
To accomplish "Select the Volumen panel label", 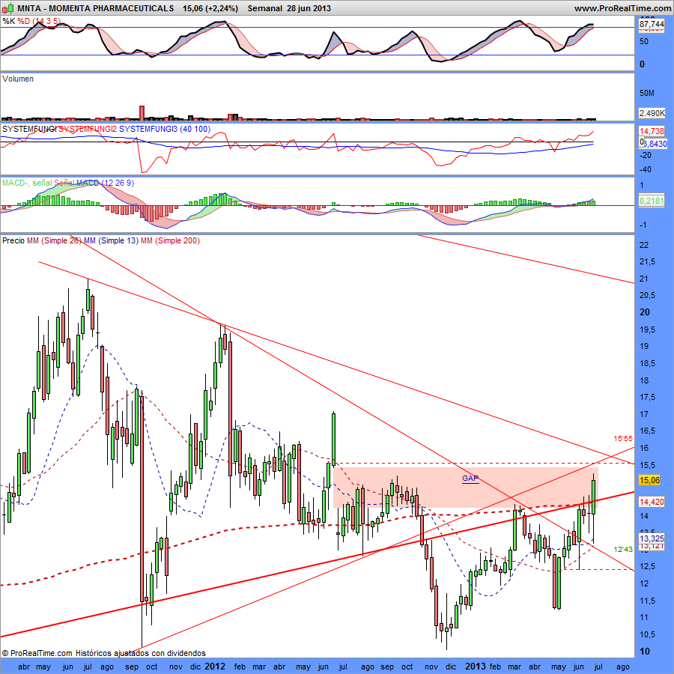I will point(18,79).
